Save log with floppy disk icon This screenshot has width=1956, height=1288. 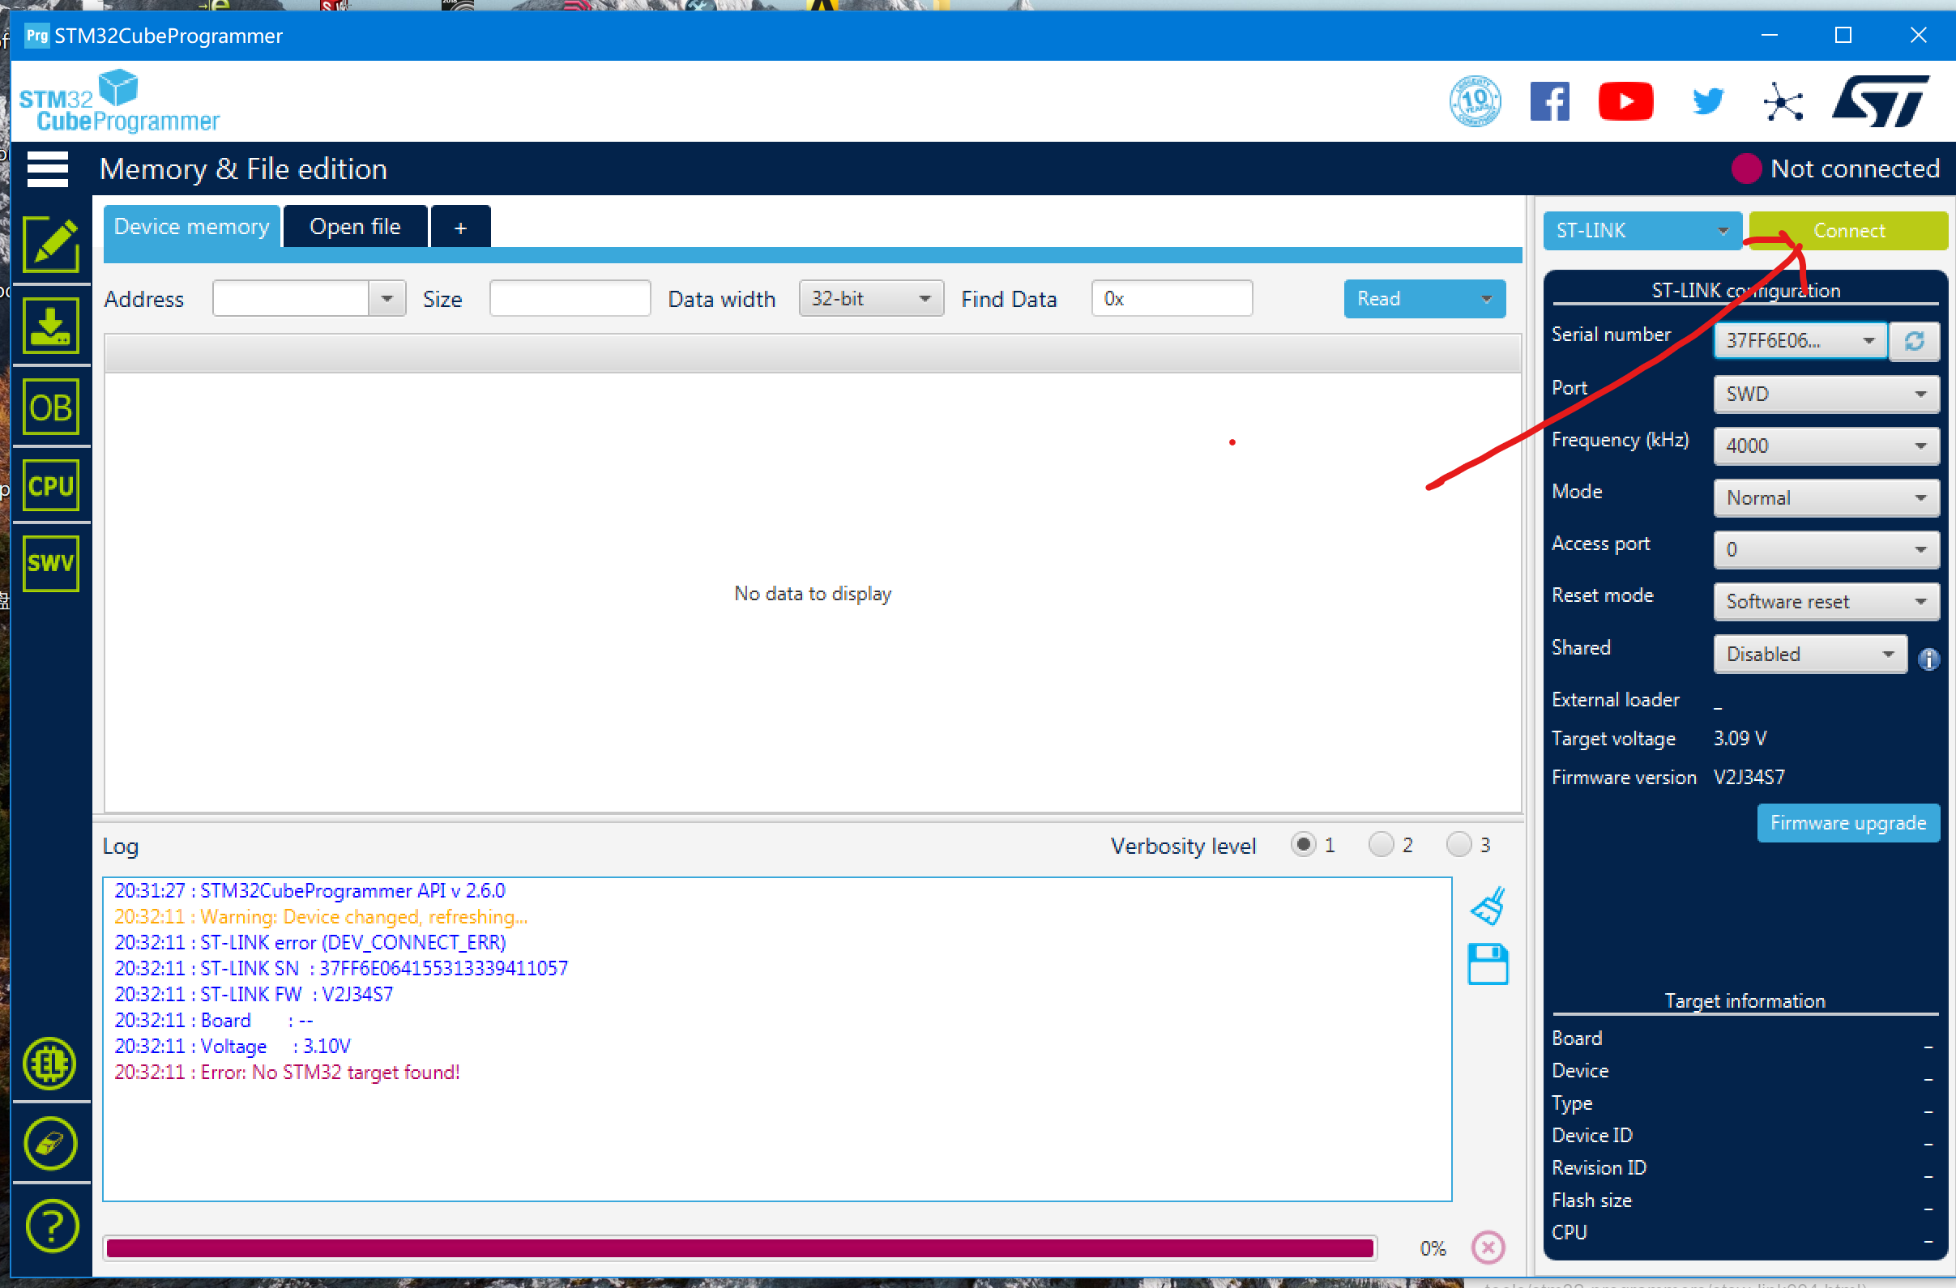1488,964
